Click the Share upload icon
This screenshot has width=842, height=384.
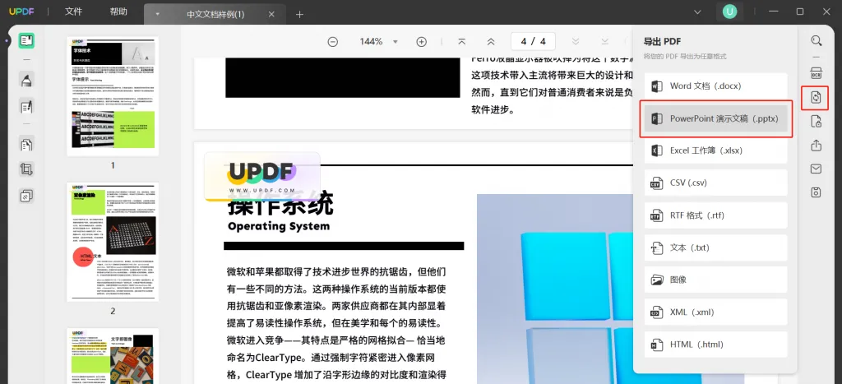[817, 146]
